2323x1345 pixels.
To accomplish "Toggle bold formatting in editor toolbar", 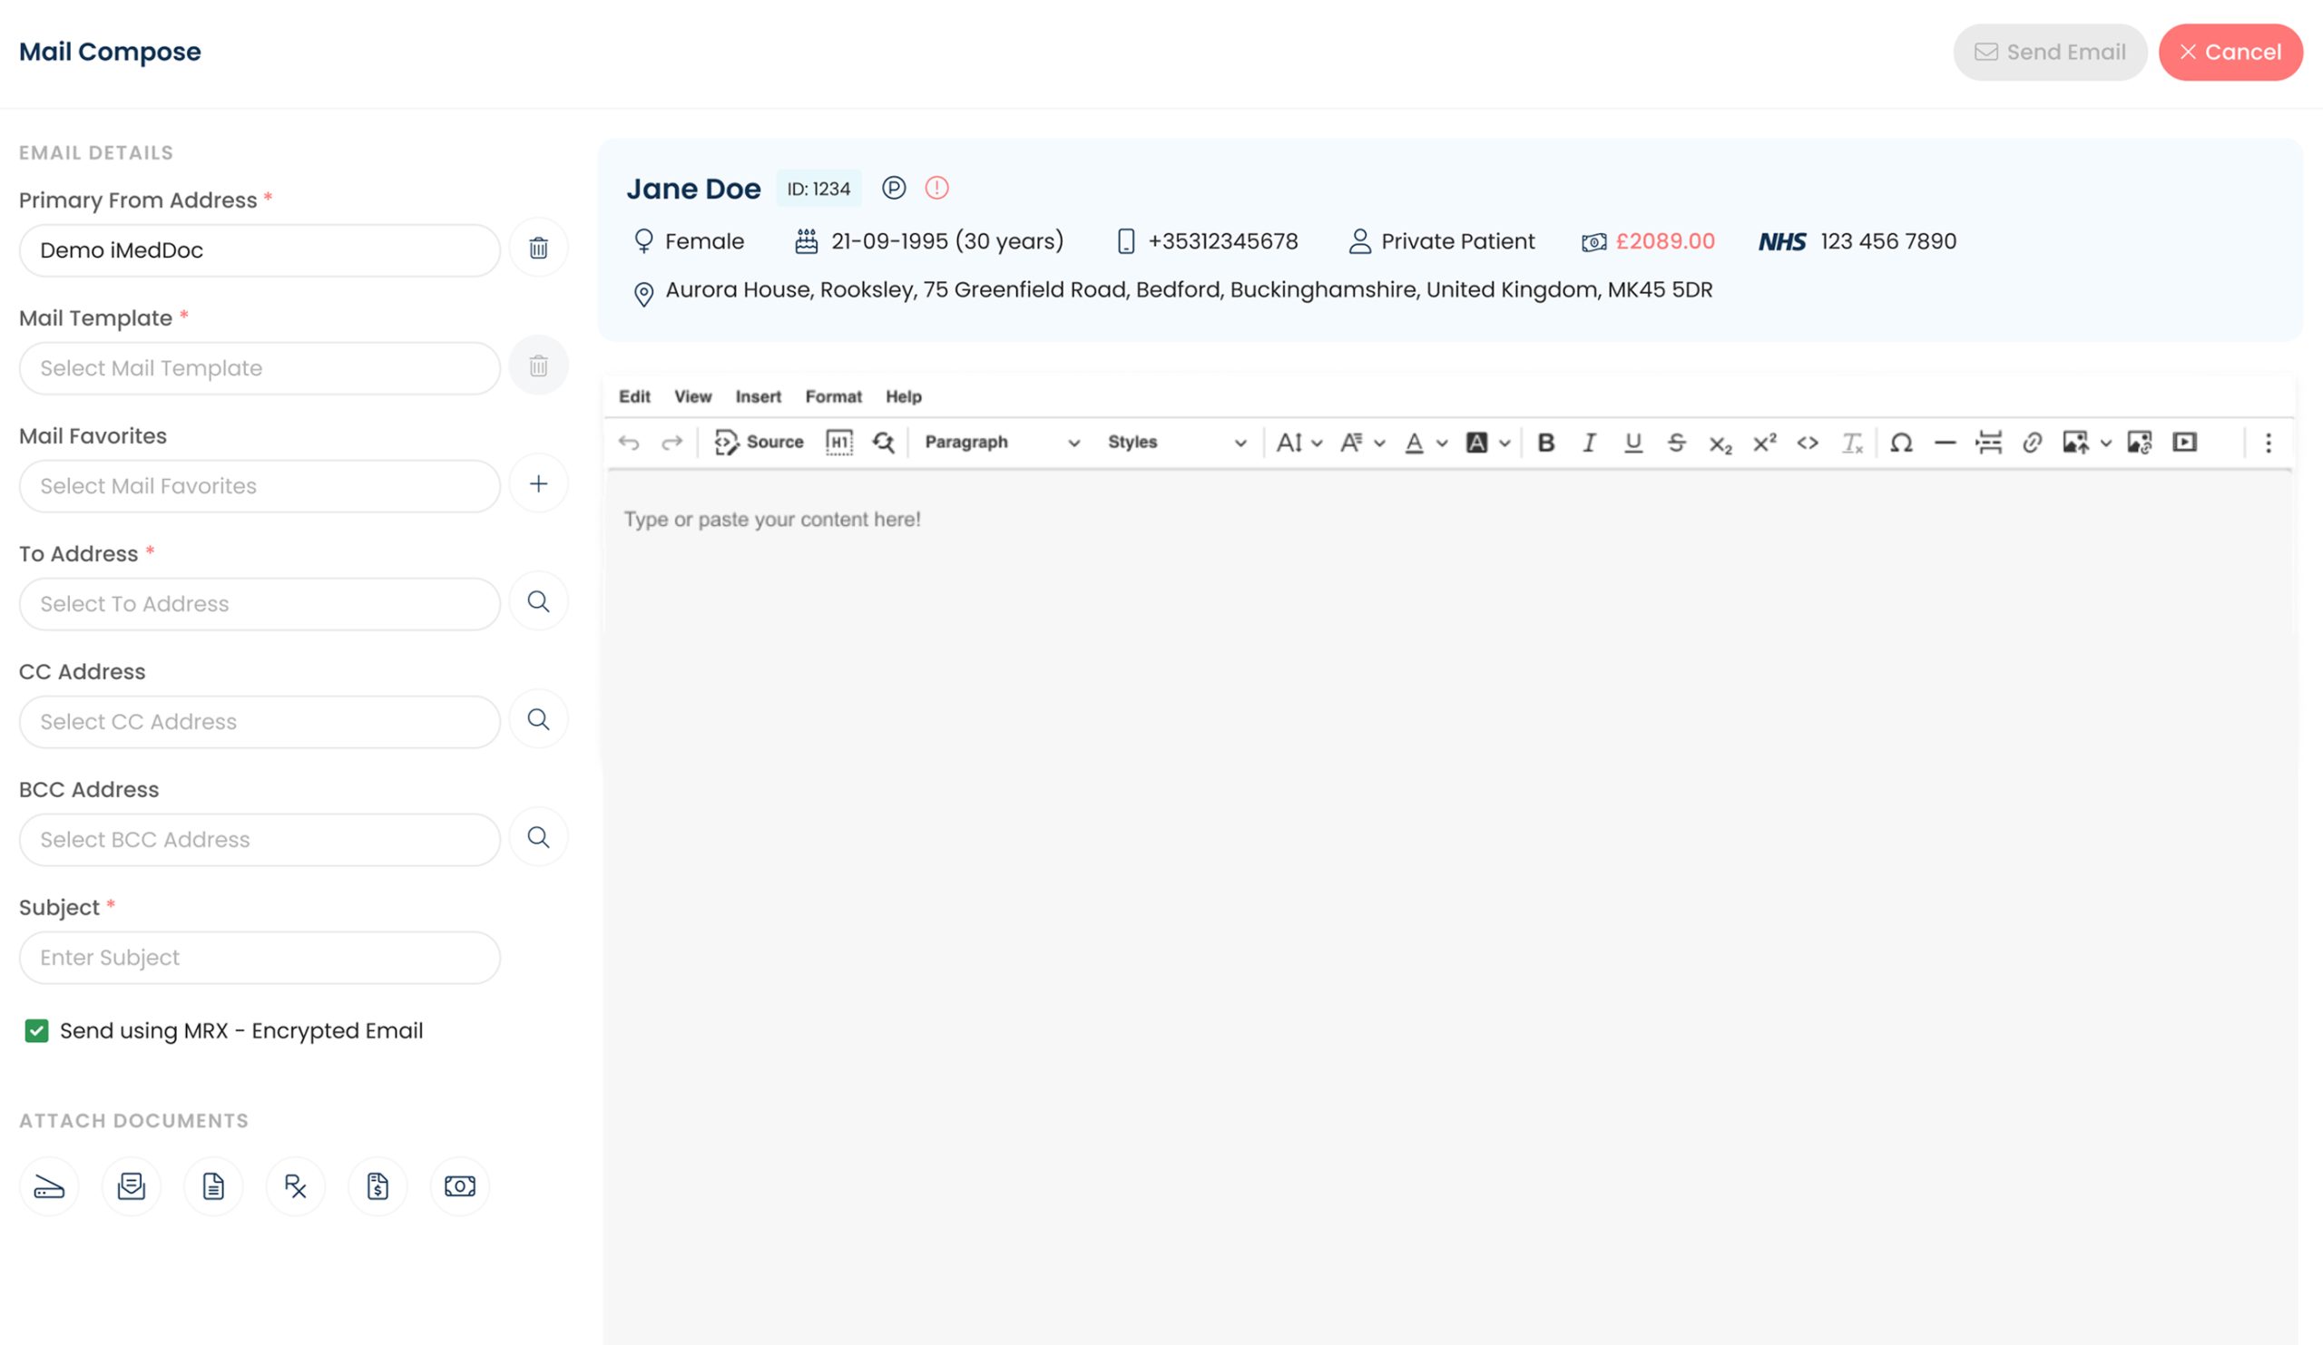I will click(1546, 443).
